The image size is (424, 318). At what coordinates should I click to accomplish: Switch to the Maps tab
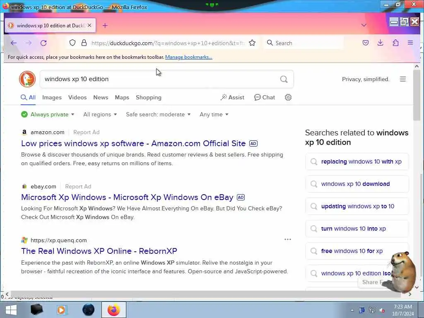coord(122,97)
